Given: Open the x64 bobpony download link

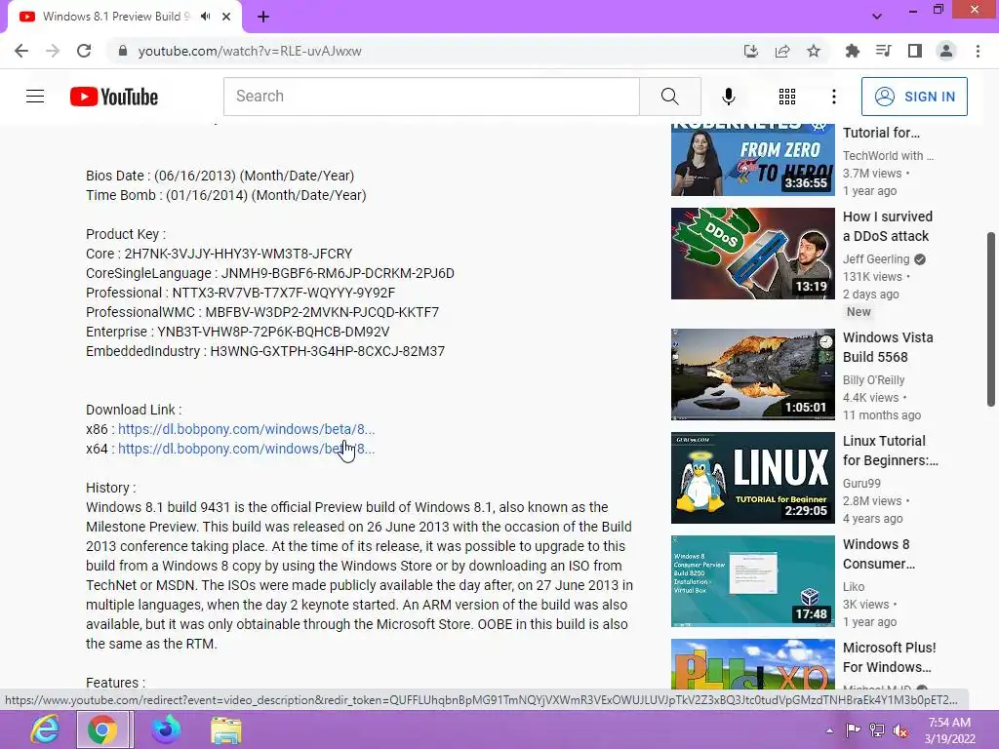Looking at the screenshot, I should pyautogui.click(x=246, y=449).
